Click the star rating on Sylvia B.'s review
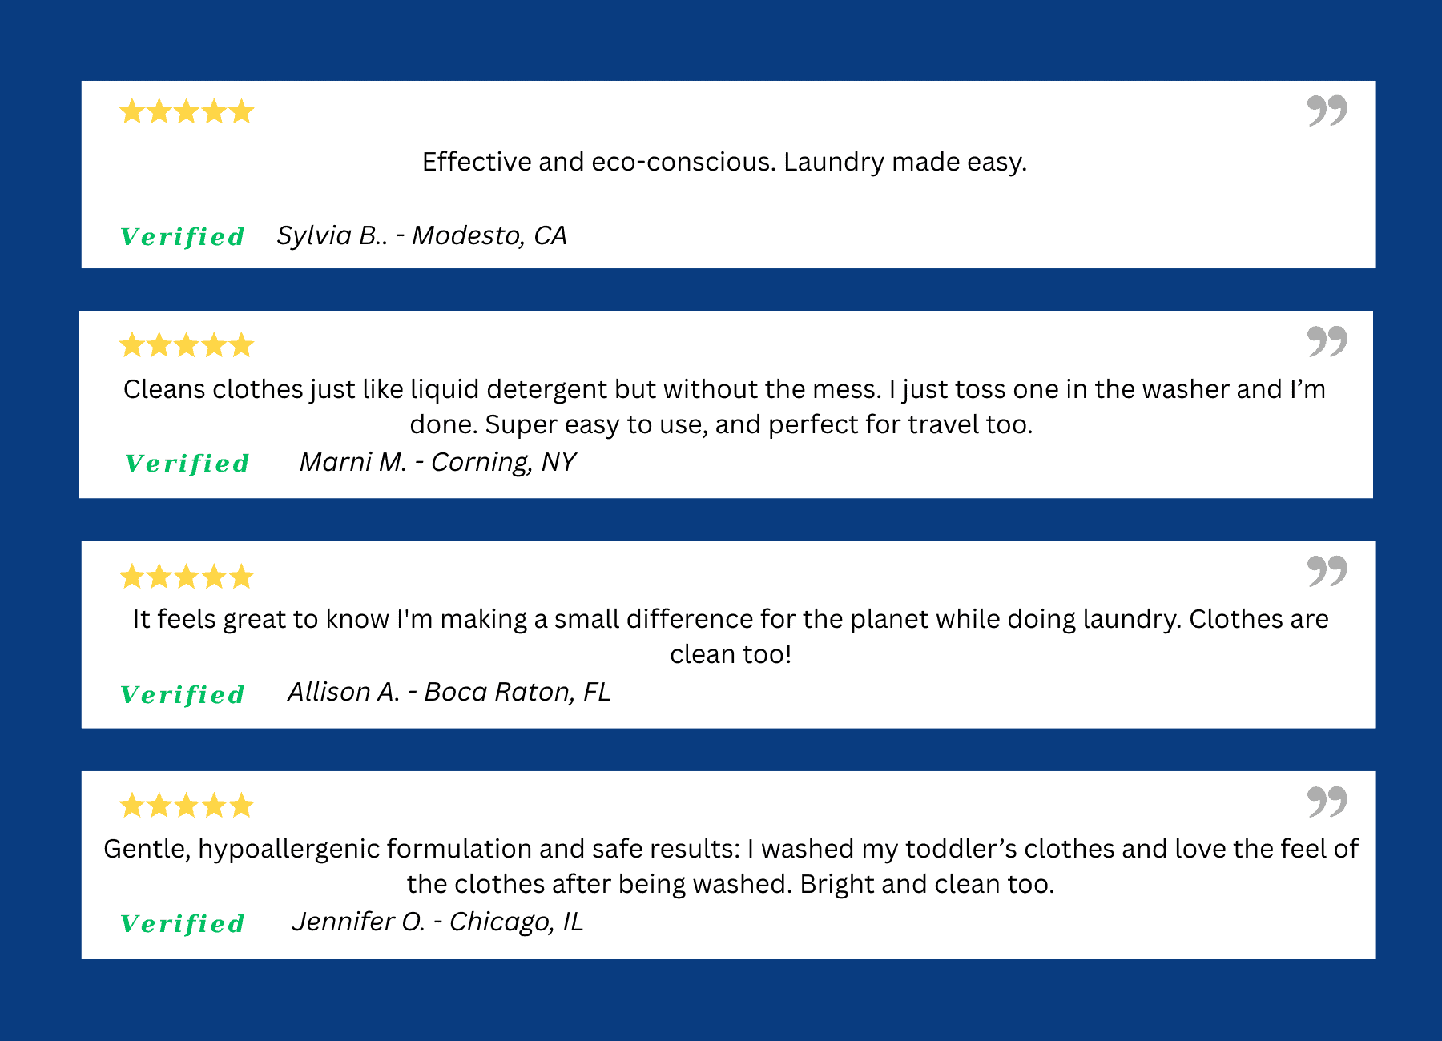This screenshot has height=1041, width=1442. [187, 111]
